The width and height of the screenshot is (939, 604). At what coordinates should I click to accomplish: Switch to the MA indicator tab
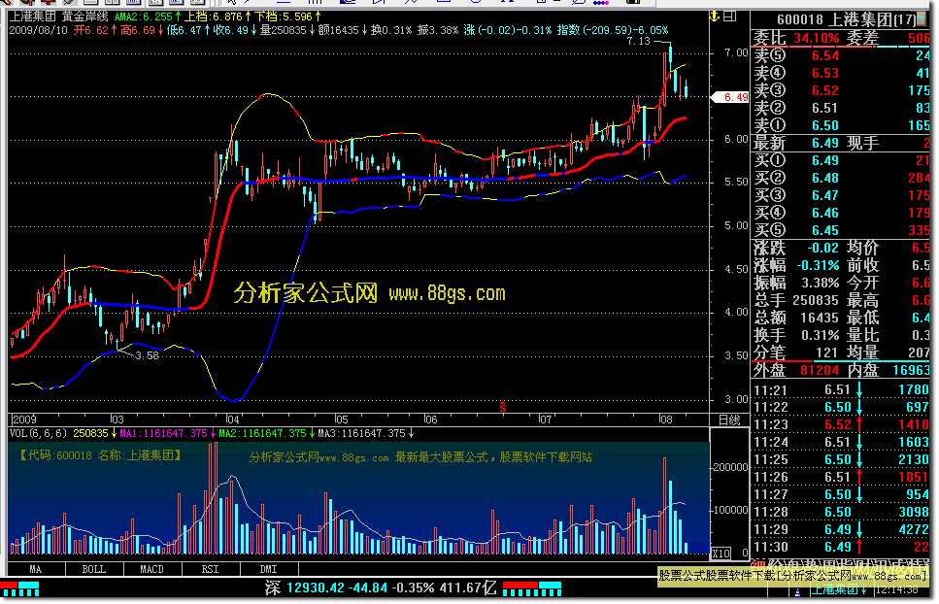36,569
